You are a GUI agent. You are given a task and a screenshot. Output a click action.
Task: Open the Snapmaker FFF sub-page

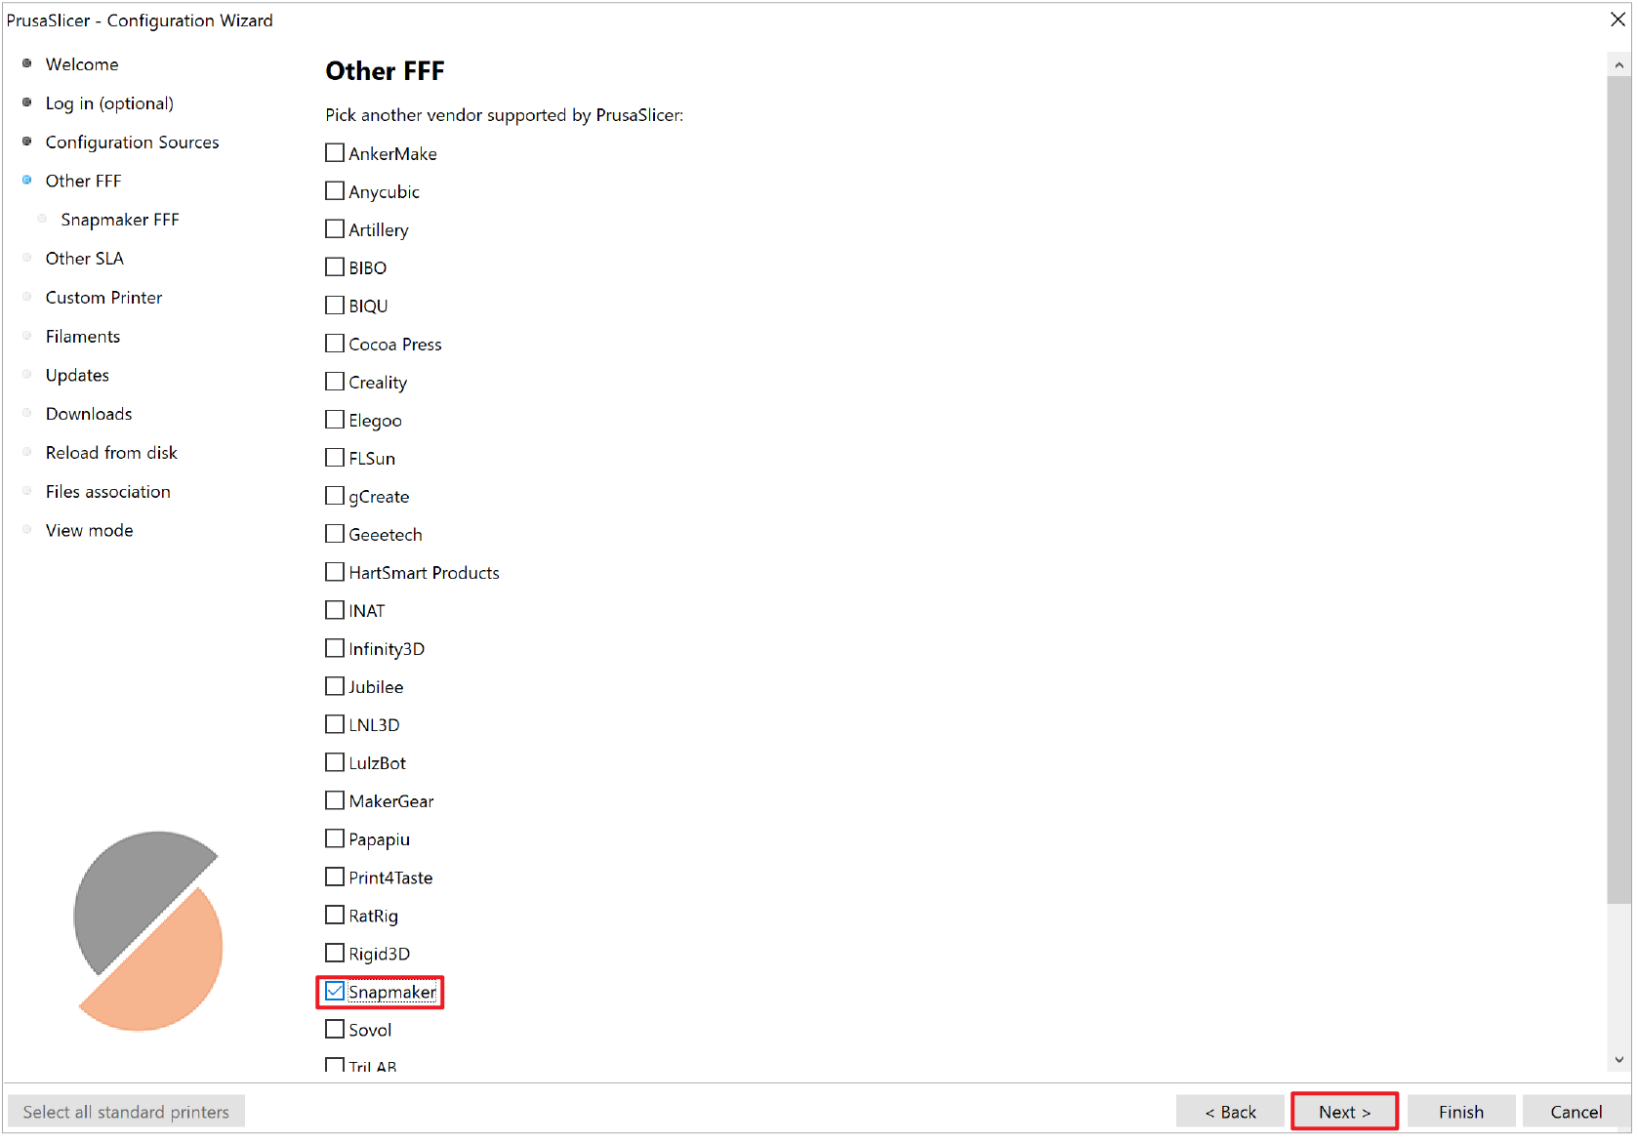pos(120,220)
